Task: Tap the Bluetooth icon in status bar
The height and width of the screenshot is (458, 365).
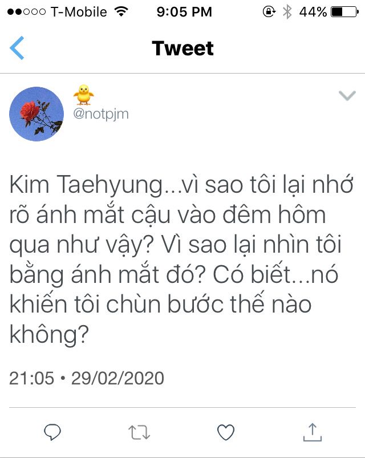Action: 287,12
